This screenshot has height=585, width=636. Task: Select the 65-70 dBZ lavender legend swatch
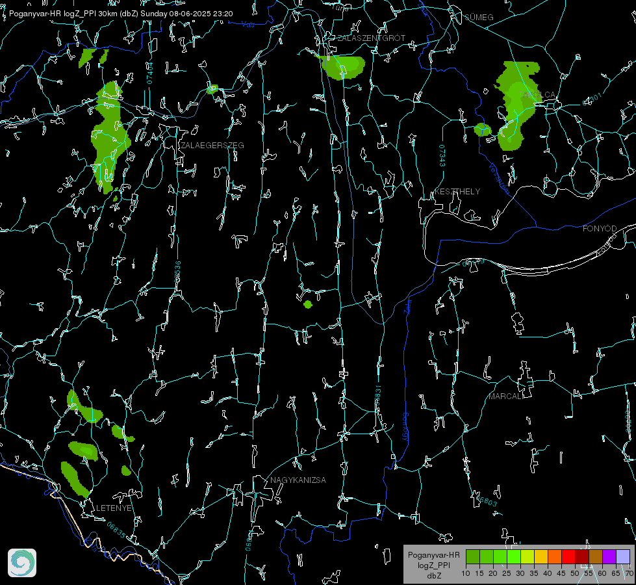[x=623, y=556]
